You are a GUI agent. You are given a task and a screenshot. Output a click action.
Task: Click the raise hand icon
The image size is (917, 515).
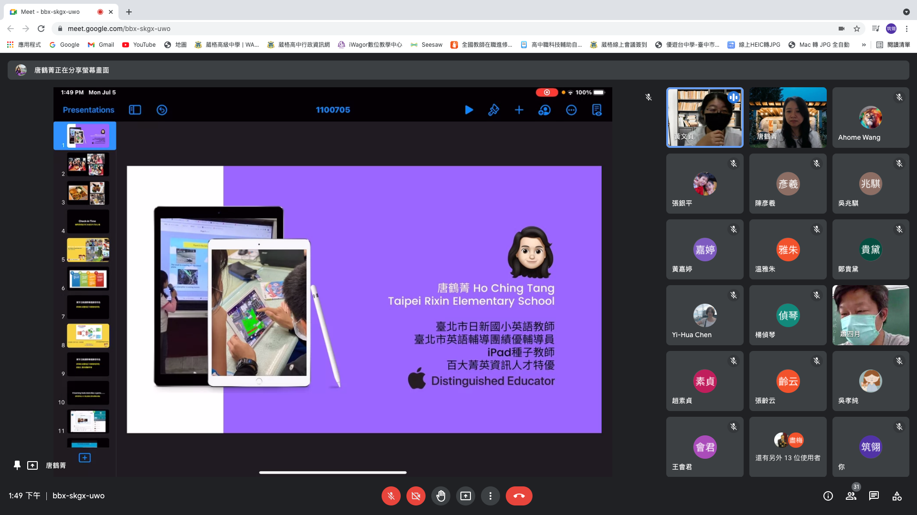440,496
